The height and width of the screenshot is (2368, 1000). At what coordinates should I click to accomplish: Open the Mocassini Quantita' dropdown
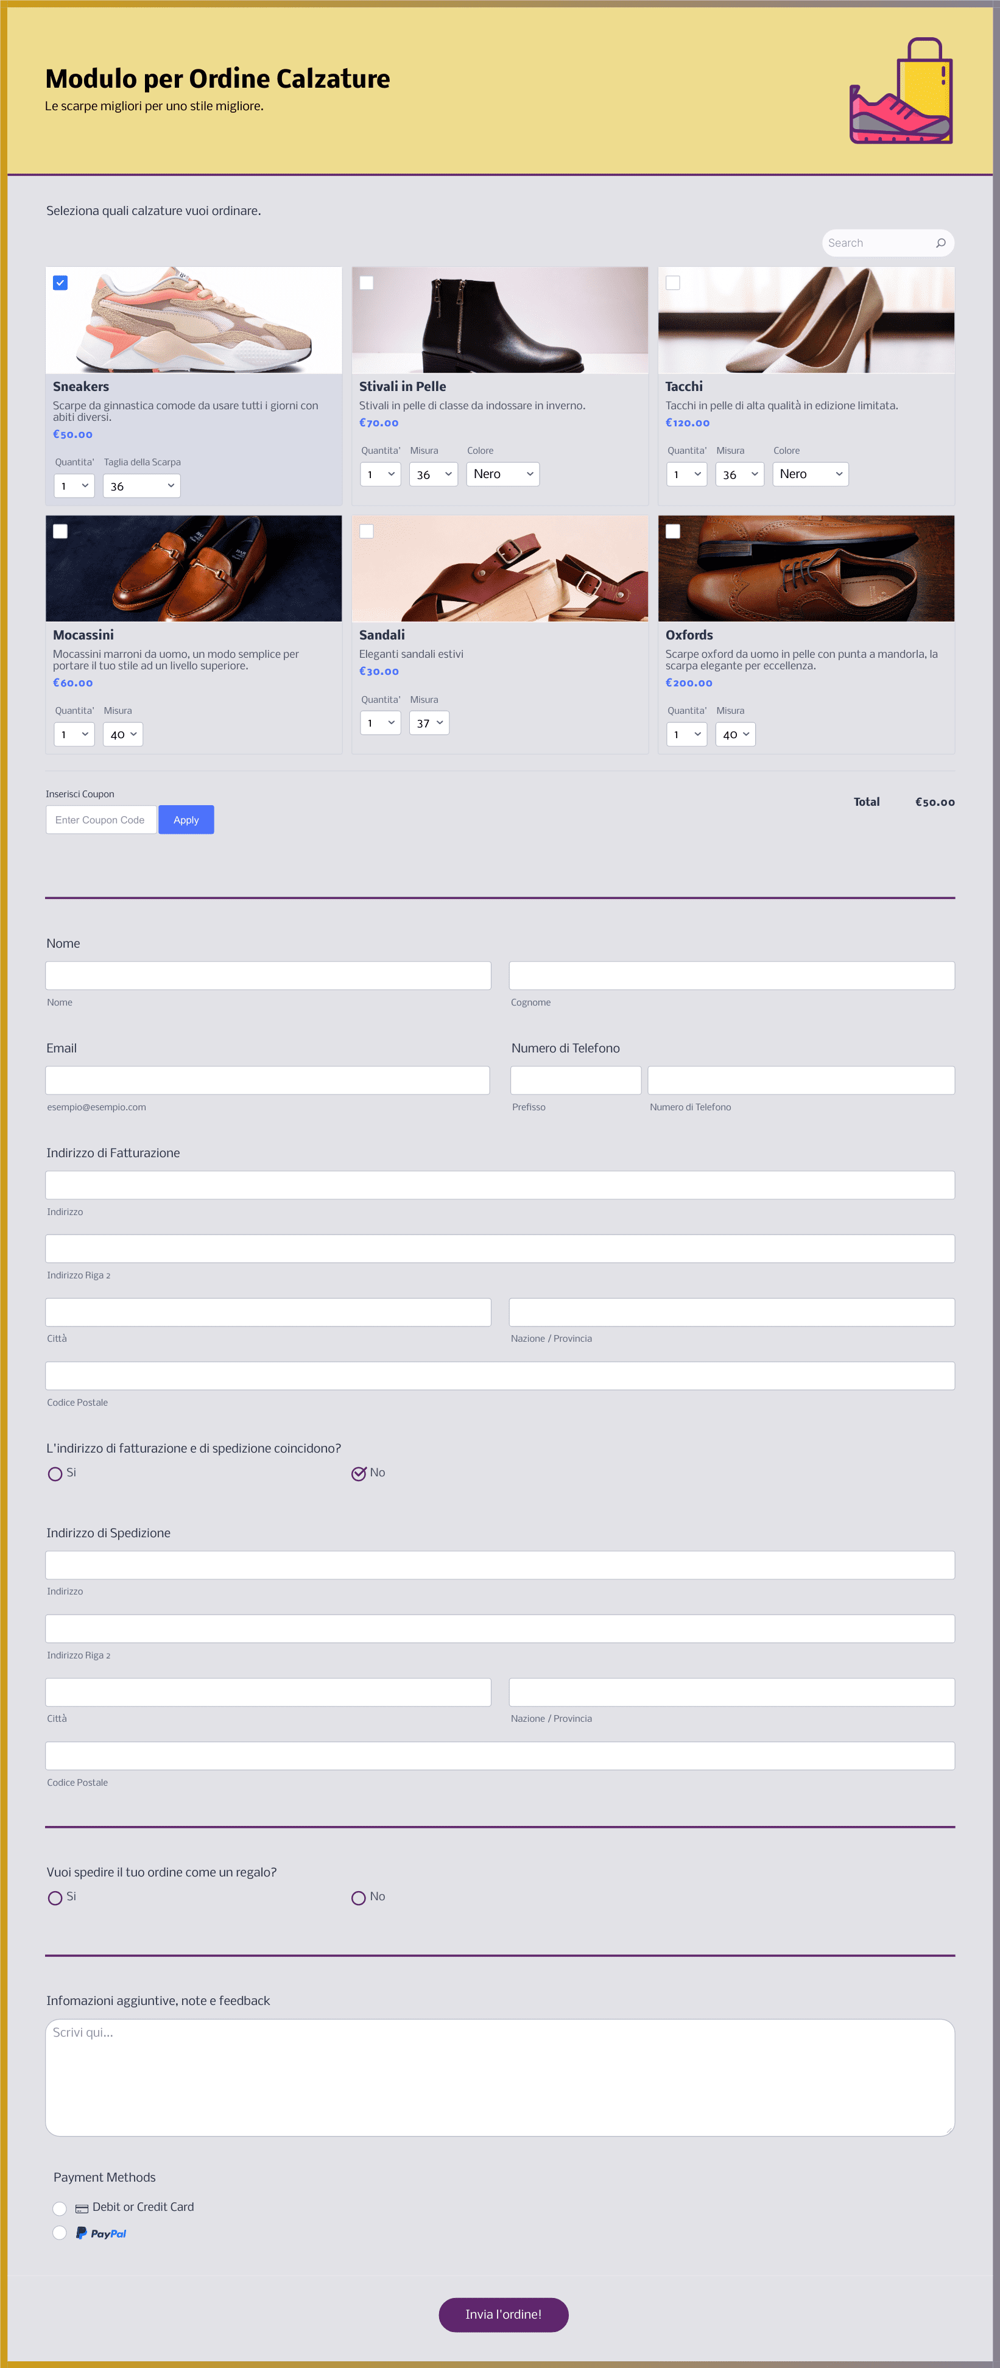(x=74, y=735)
